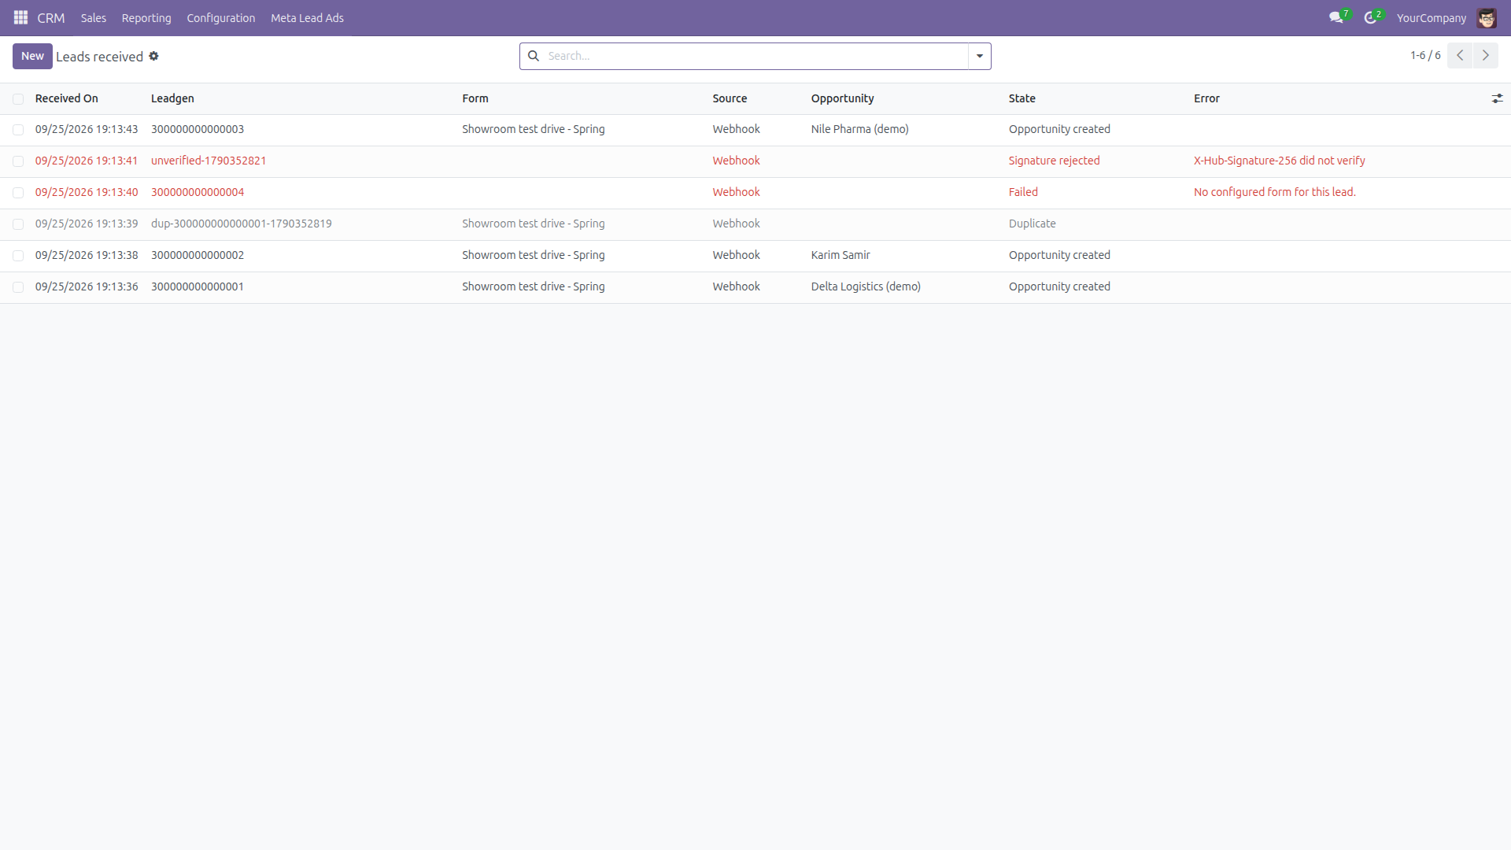Image resolution: width=1511 pixels, height=850 pixels.
Task: Create a New lead record
Action: coord(32,56)
